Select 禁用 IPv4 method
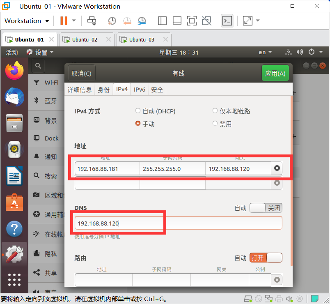330x304 pixels. (222, 124)
